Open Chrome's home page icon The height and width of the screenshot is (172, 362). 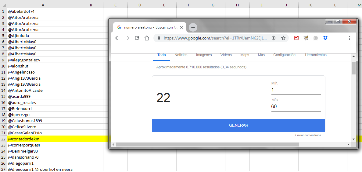(x=147, y=38)
